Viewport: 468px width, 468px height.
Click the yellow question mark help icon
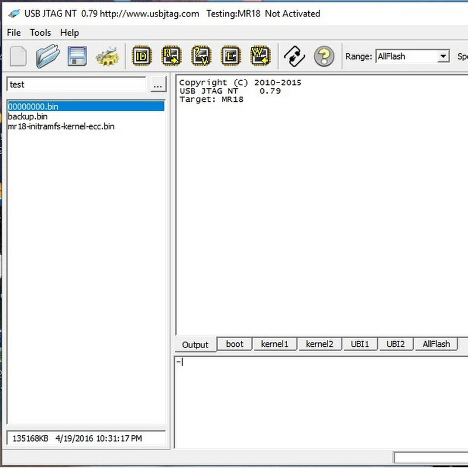(x=324, y=56)
